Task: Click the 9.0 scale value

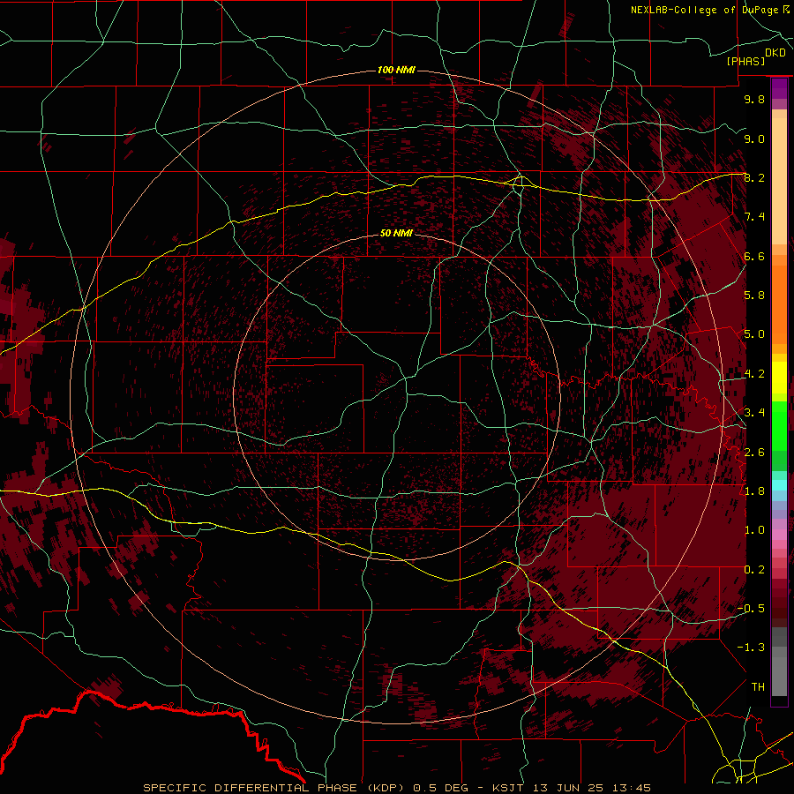Action: pyautogui.click(x=754, y=139)
